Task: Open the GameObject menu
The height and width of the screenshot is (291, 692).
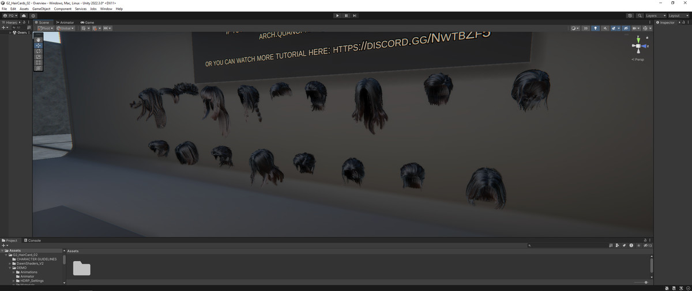Action: pyautogui.click(x=42, y=9)
